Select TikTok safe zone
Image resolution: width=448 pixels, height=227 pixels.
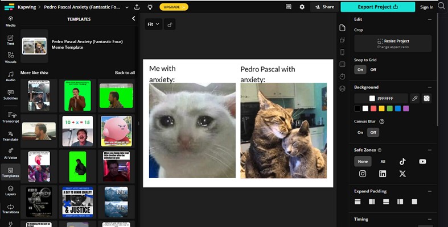pyautogui.click(x=402, y=162)
